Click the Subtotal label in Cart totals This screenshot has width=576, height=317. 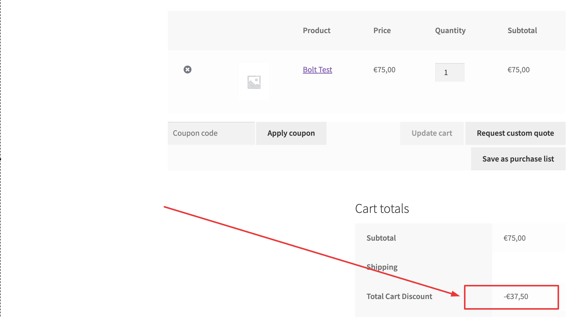pos(381,238)
